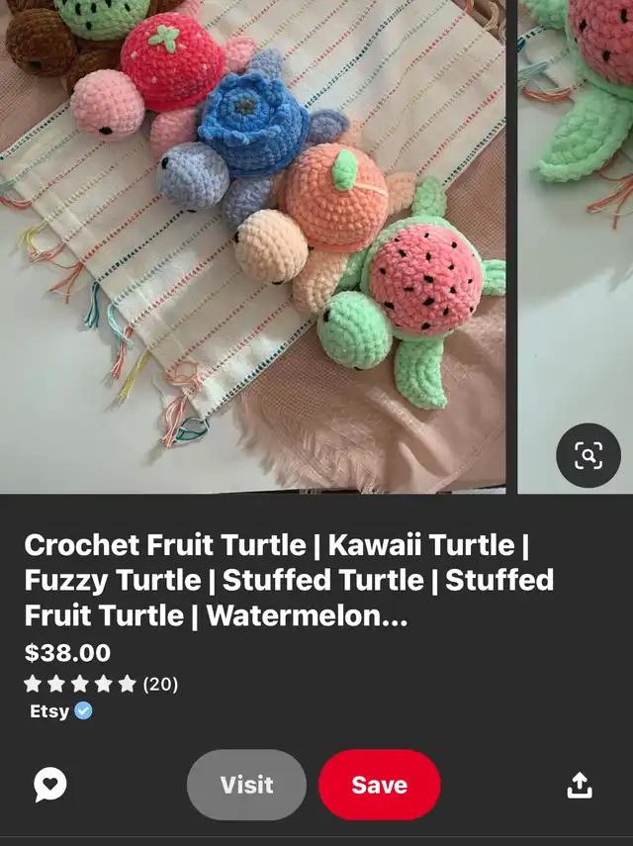Open the Etsy merchant link

click(x=49, y=711)
